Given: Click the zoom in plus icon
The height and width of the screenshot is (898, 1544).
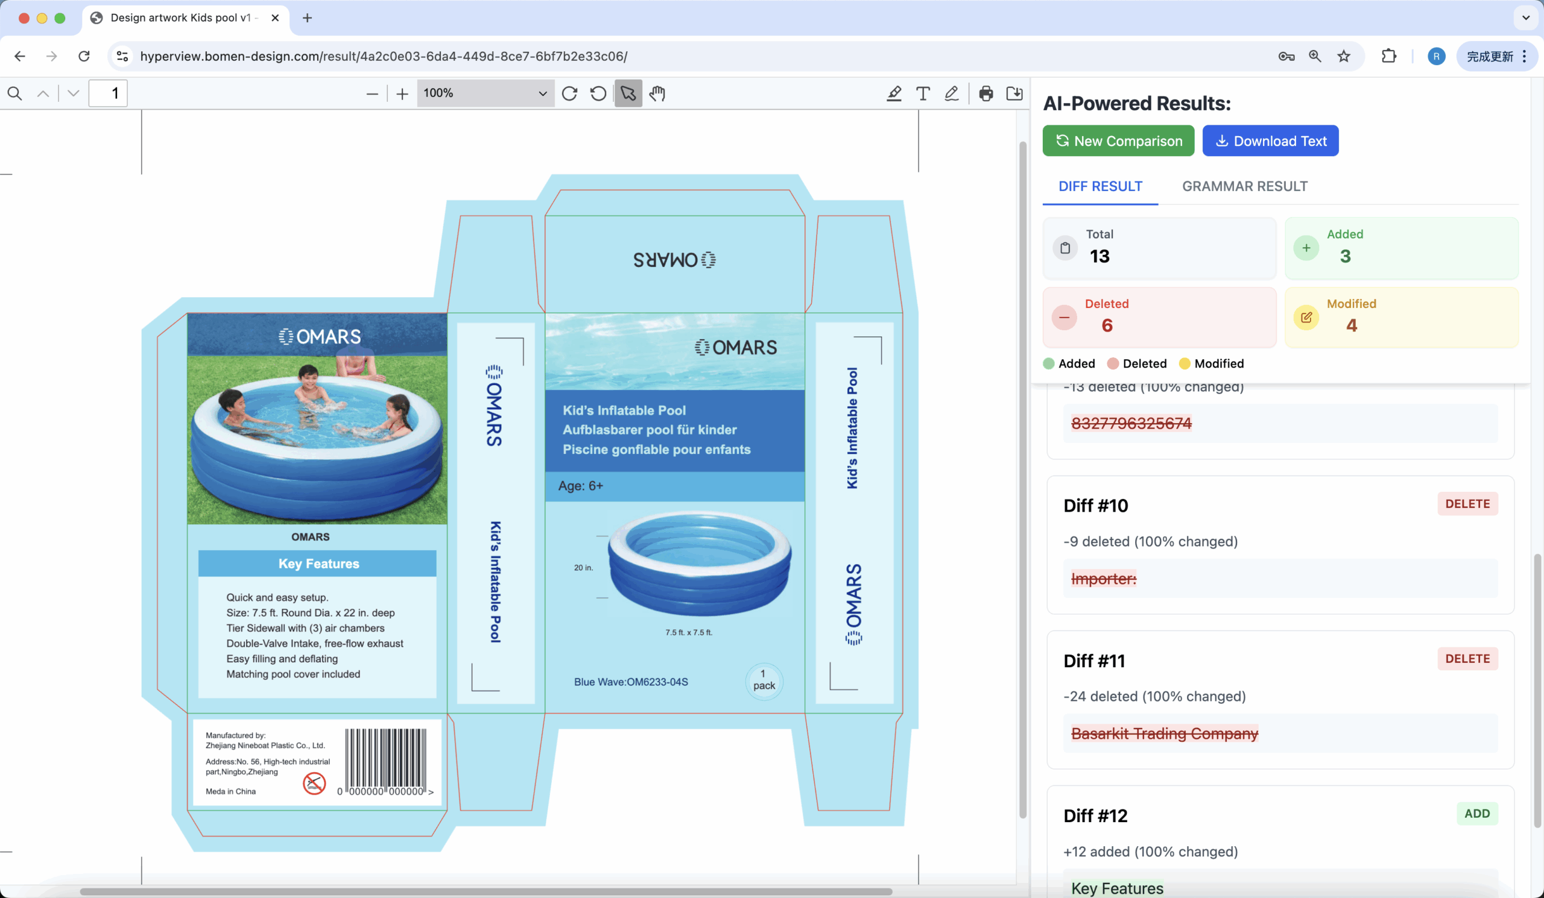Looking at the screenshot, I should pos(402,93).
